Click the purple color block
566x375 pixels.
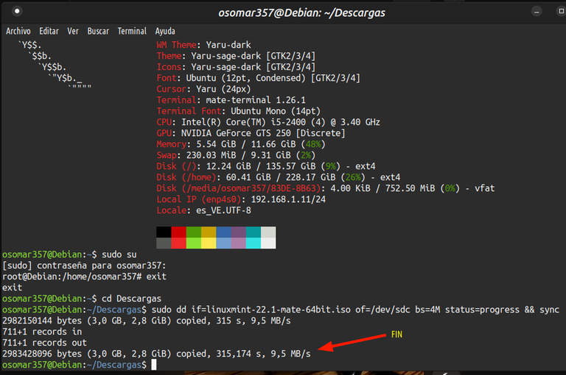click(x=238, y=232)
